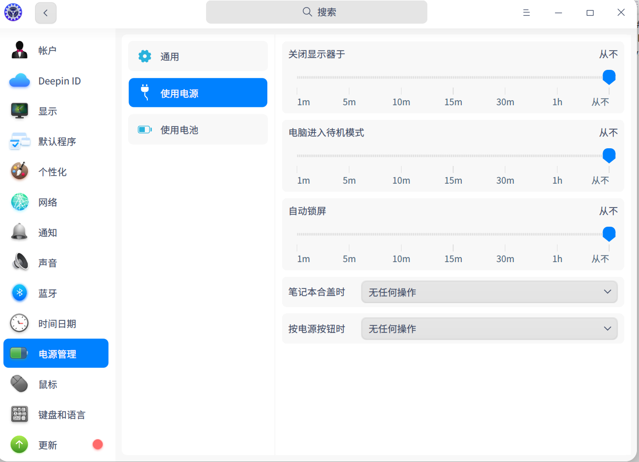This screenshot has width=639, height=462.
Task: Open 通知 (Notifications) bell icon
Action: pos(20,233)
